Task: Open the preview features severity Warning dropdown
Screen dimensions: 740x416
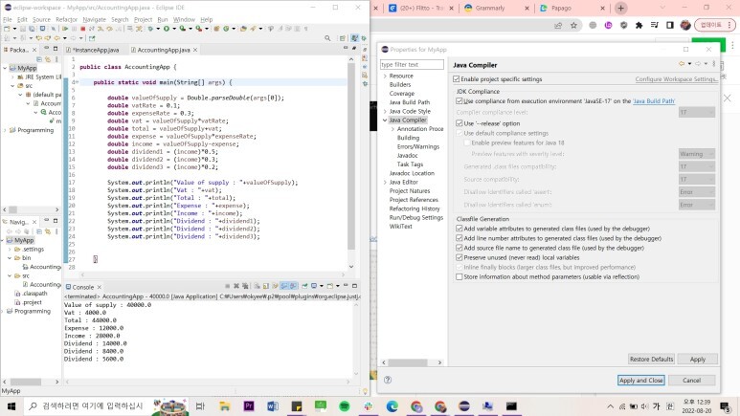Action: [697, 154]
